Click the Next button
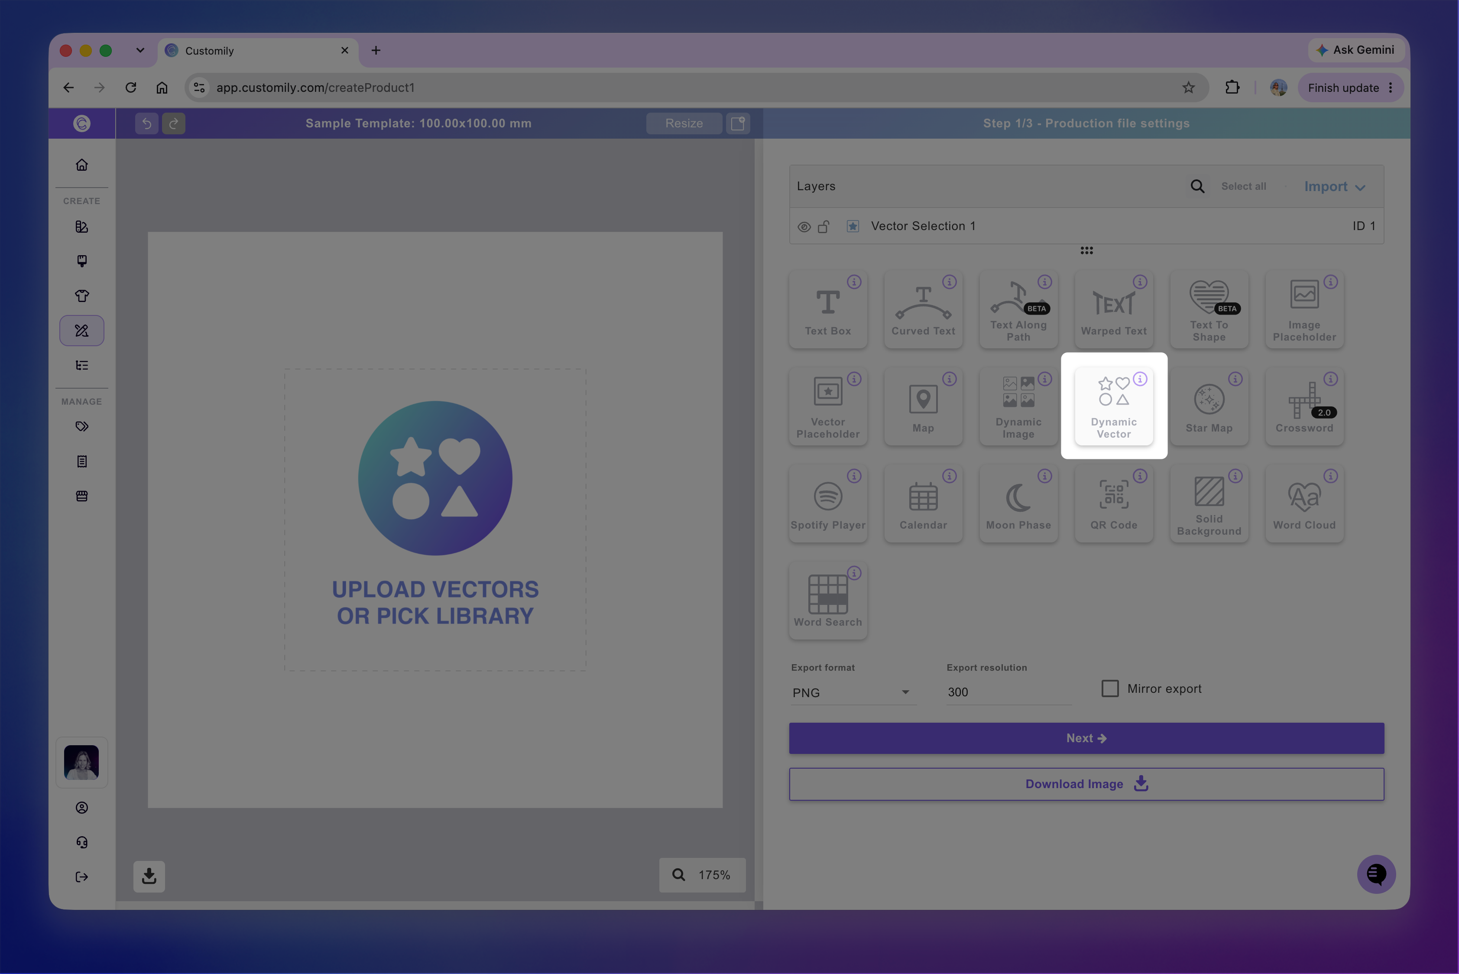The height and width of the screenshot is (974, 1459). coord(1086,738)
